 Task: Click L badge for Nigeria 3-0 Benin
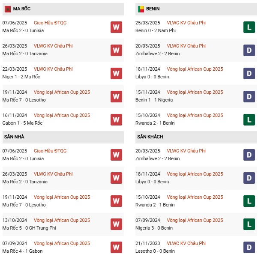pyautogui.click(x=249, y=224)
